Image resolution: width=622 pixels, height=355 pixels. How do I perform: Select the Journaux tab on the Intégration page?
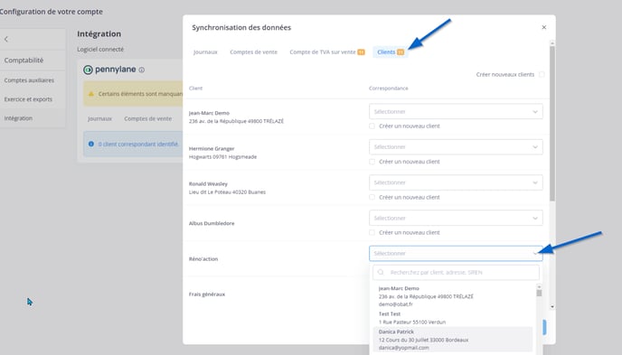(x=99, y=118)
